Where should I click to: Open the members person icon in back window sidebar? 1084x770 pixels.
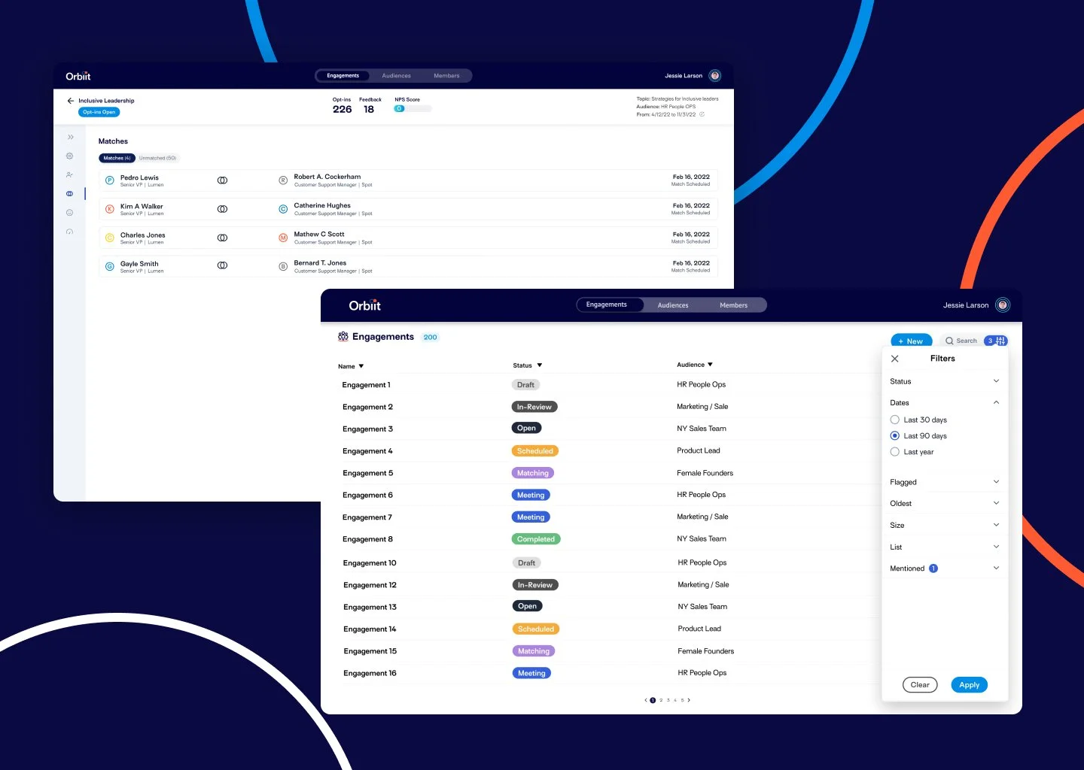coord(69,174)
